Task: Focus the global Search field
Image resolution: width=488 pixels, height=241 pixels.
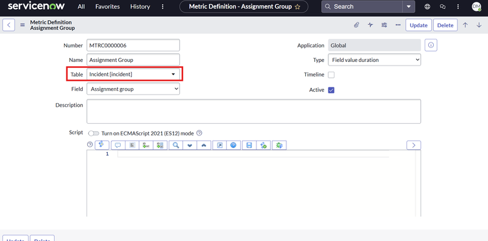Action: [x=362, y=7]
